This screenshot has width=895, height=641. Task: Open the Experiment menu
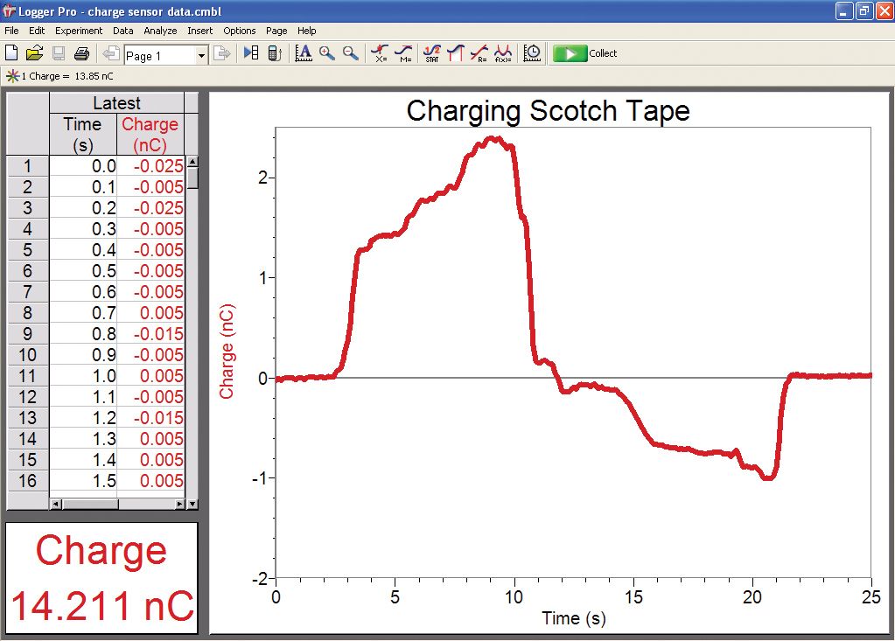click(x=79, y=31)
